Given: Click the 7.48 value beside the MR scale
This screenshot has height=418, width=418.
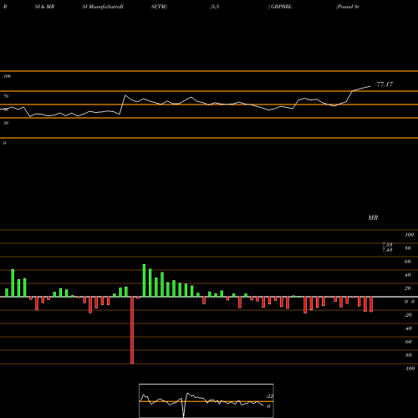Looking at the screenshot, I should [x=387, y=250].
